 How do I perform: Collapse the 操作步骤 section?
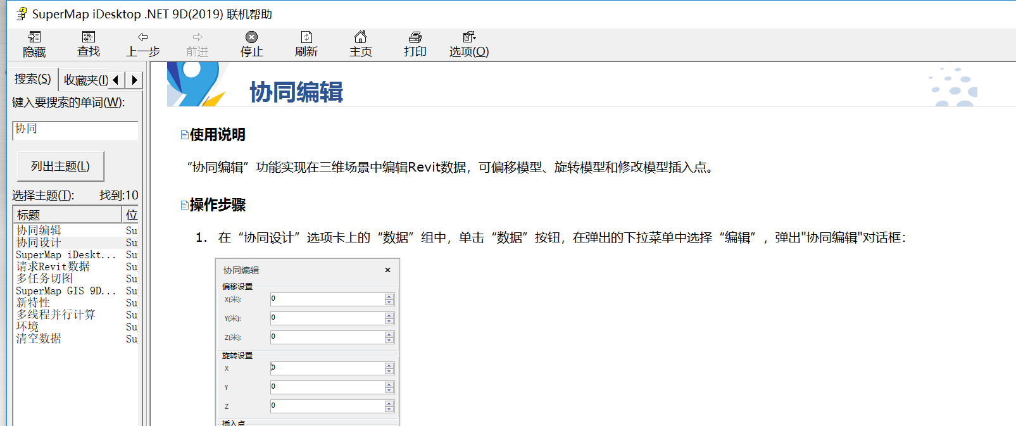pos(184,205)
